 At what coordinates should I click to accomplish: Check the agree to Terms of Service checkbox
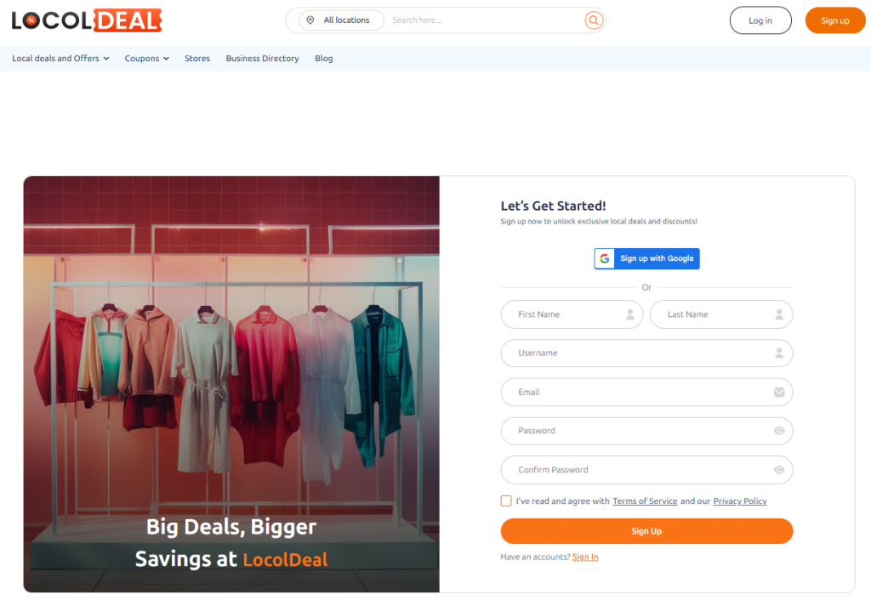click(506, 501)
